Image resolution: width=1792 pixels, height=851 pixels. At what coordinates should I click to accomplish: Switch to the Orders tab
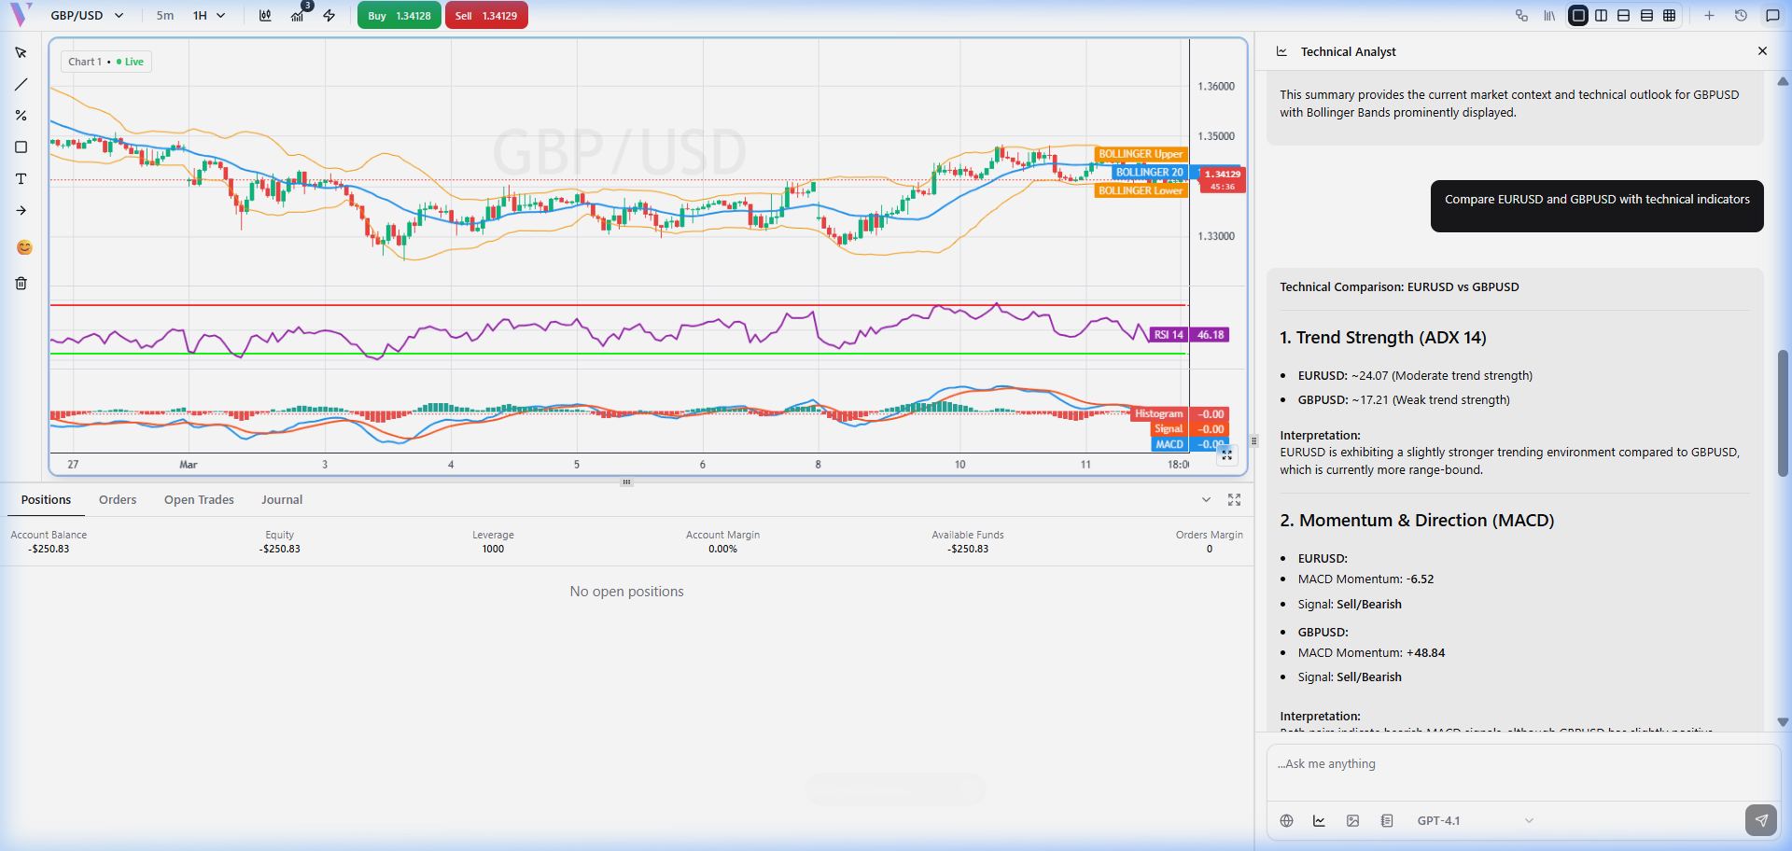click(x=118, y=500)
